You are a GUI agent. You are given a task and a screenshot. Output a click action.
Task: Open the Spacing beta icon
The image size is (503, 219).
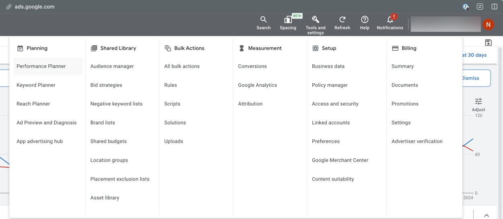[x=288, y=20]
